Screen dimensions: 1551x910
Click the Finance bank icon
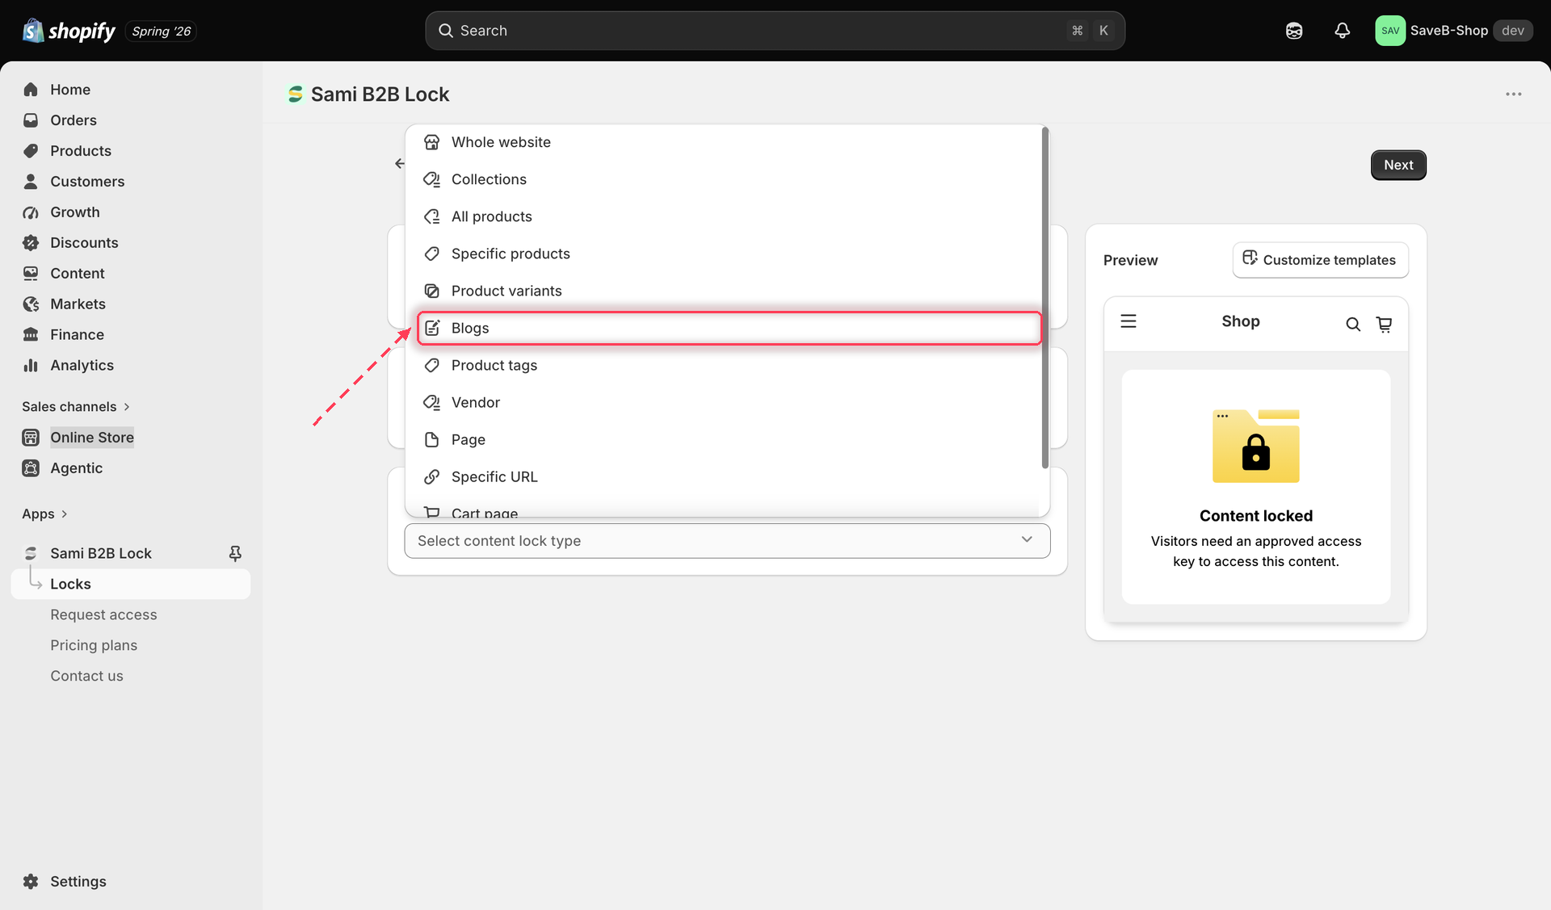[x=31, y=335]
